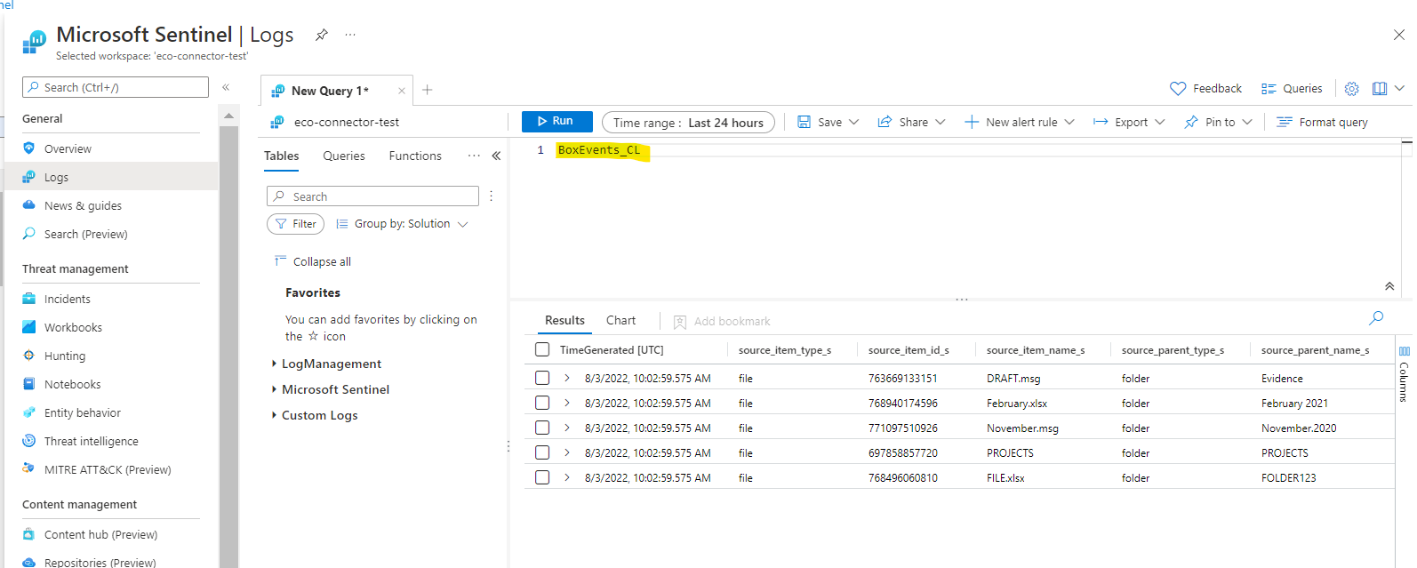Click the sidebar Search (Ctrl+/) box
1417x568 pixels.
(x=116, y=87)
